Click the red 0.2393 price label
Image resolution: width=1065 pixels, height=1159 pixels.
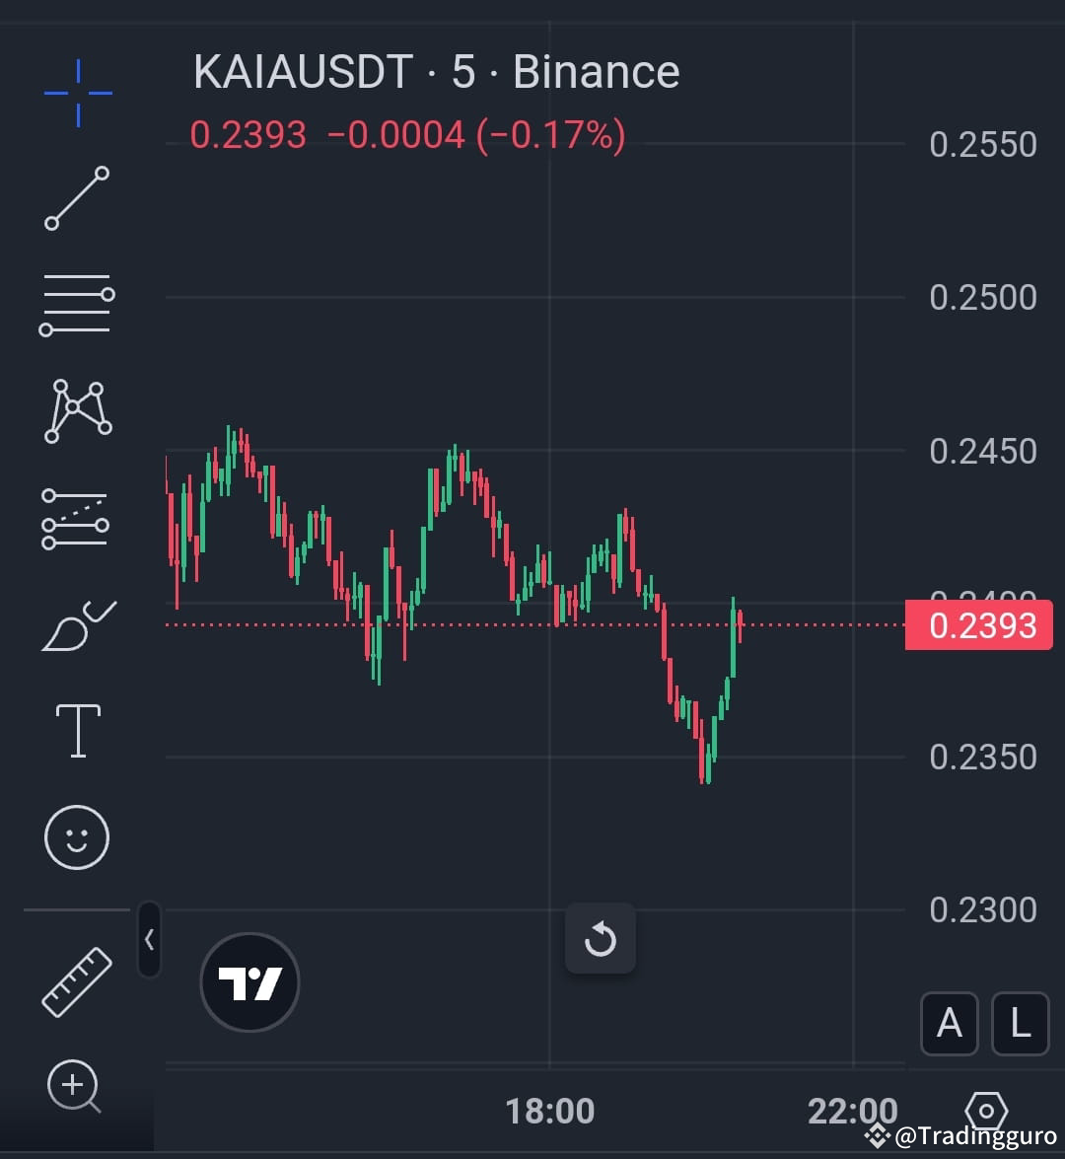(x=979, y=624)
